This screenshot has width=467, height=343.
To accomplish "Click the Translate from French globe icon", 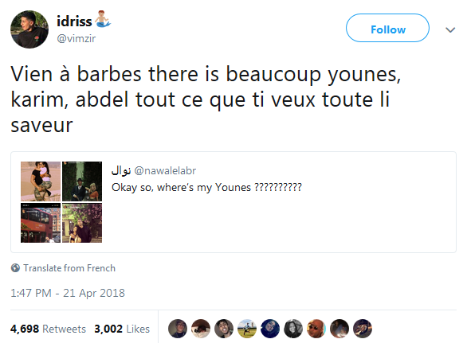I will tap(15, 268).
